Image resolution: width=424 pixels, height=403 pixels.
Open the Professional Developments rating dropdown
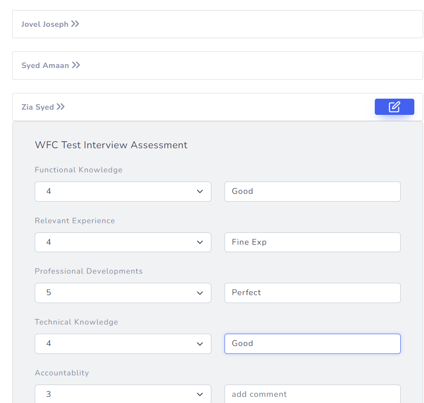(x=123, y=292)
